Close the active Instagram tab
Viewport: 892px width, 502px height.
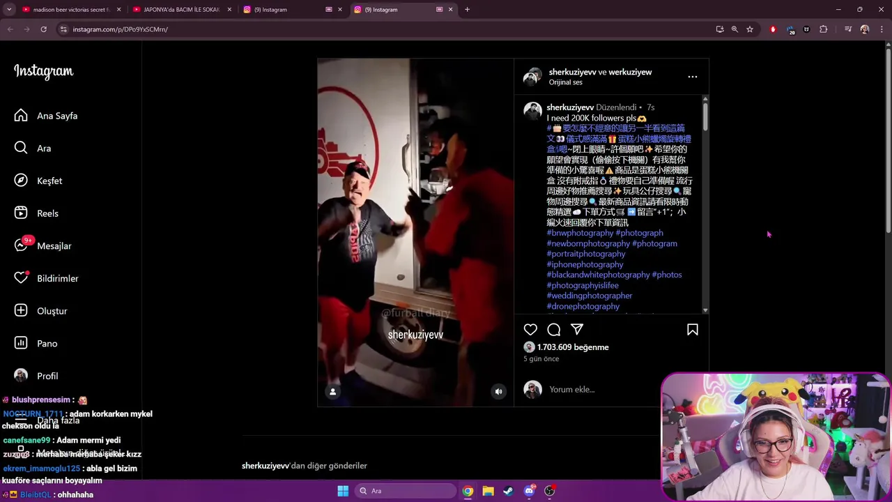coord(450,10)
